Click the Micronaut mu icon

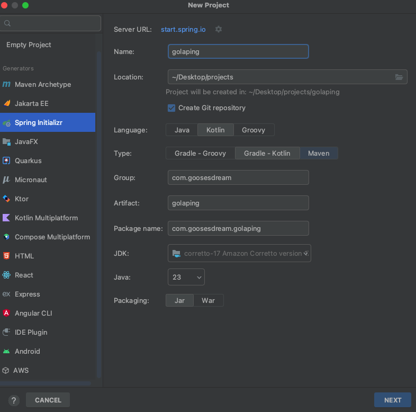[x=6, y=180]
